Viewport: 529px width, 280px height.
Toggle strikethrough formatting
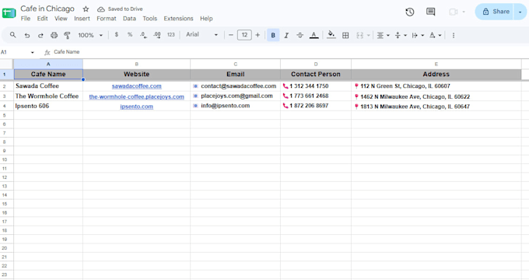tap(300, 35)
